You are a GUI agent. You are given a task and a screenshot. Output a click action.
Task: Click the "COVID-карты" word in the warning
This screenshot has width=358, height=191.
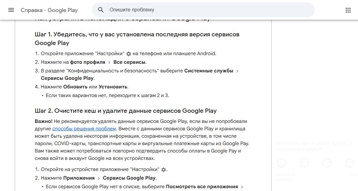(x=70, y=143)
